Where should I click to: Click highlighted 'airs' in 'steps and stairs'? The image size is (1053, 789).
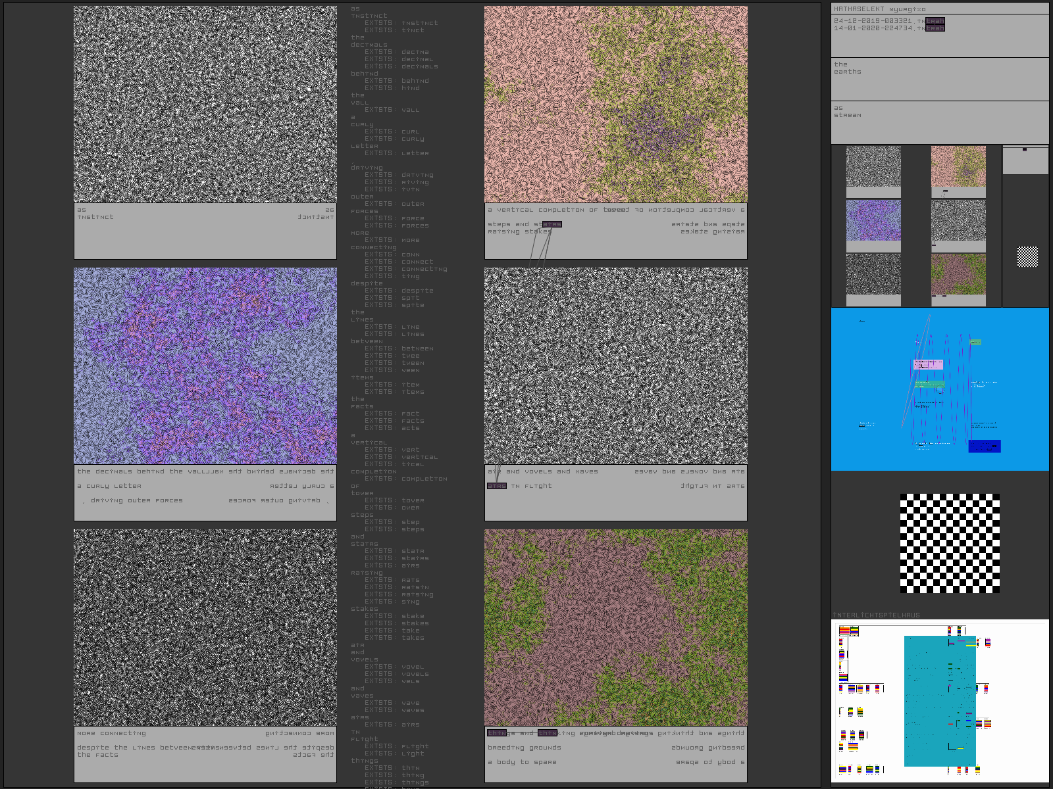[552, 224]
